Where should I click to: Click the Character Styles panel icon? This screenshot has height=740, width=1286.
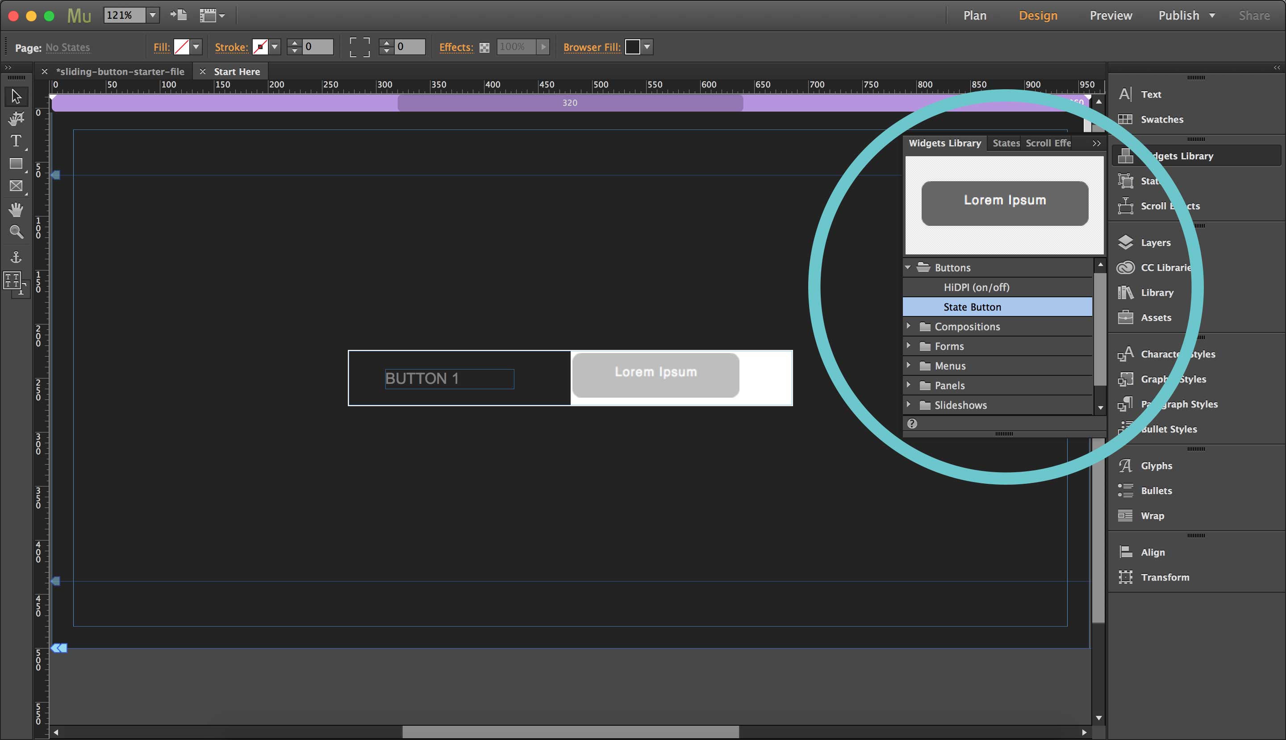click(x=1126, y=353)
